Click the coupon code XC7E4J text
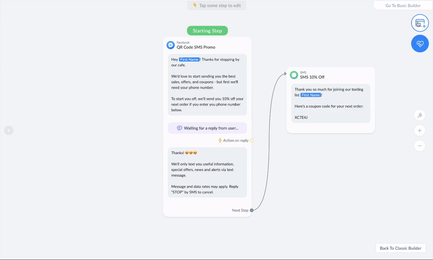Image resolution: width=433 pixels, height=260 pixels. pos(301,118)
